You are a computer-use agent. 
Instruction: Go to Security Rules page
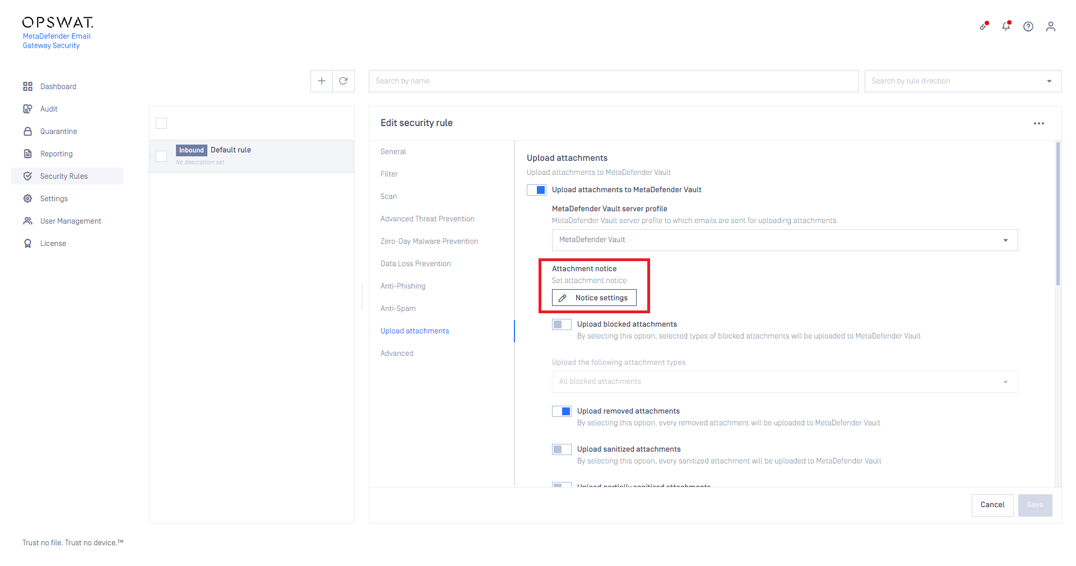67,176
